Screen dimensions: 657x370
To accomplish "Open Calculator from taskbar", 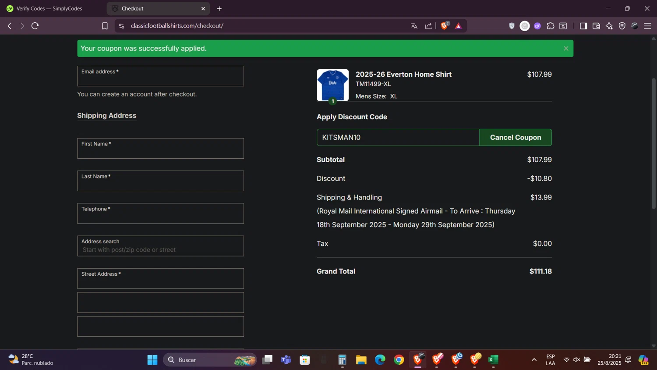I will [342, 360].
